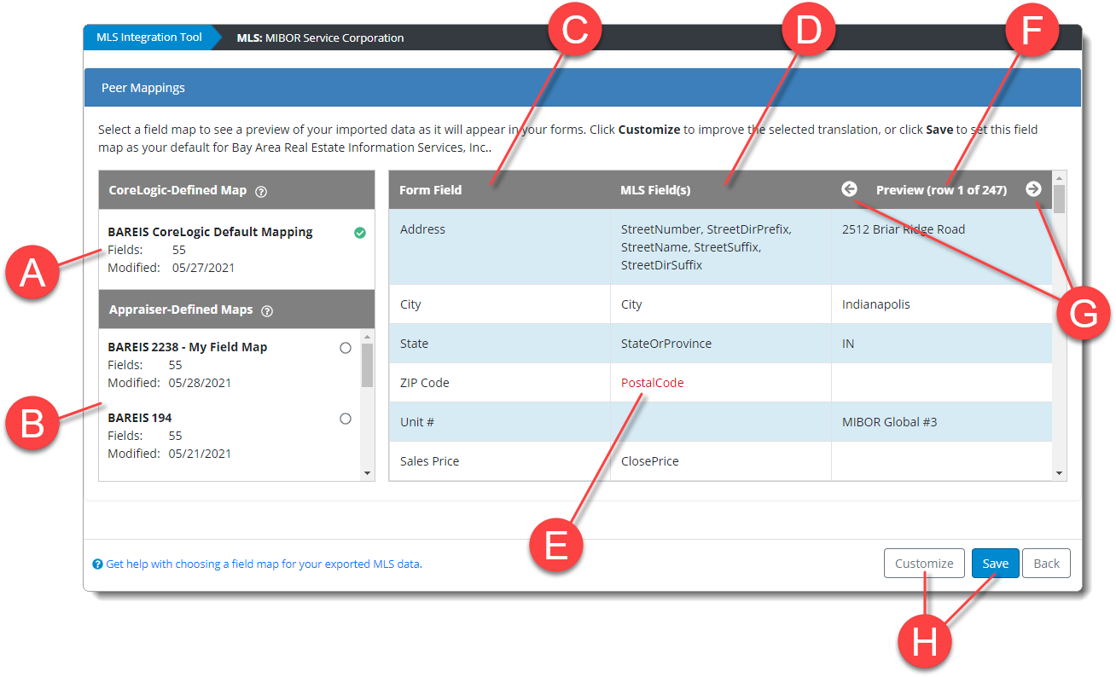Image resolution: width=1116 pixels, height=677 pixels.
Task: Open help icon for Appraiser-Defined Maps
Action: coord(267,311)
